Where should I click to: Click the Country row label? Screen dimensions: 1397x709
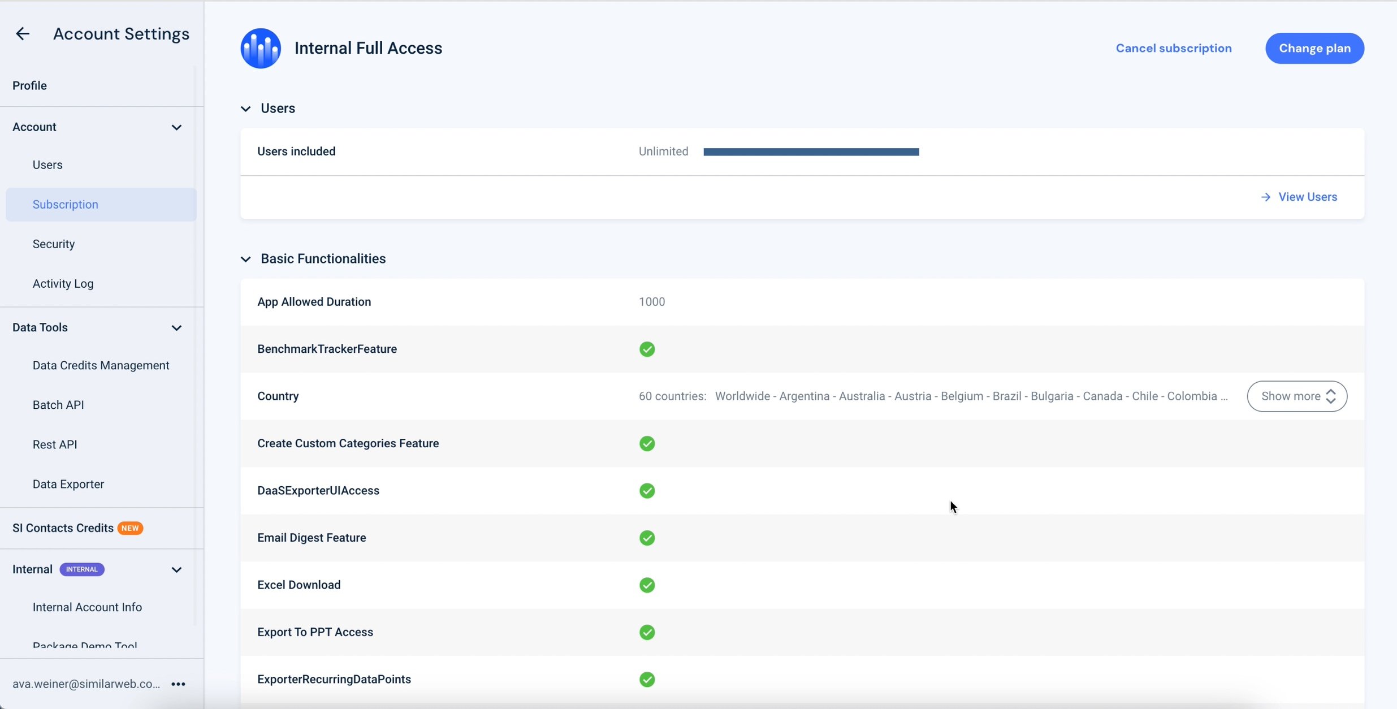[x=278, y=396]
